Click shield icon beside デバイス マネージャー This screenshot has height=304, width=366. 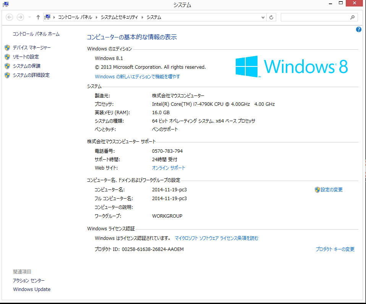(7, 48)
